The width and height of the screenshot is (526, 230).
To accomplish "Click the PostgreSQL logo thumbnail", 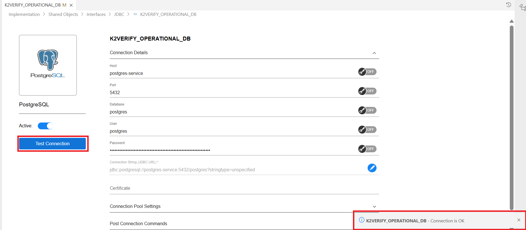I will point(48,65).
